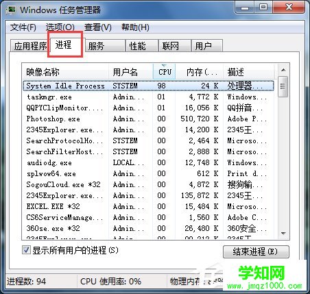Toggle 显示所有用户的进程 checkbox
310x294 pixels.
pos(26,250)
